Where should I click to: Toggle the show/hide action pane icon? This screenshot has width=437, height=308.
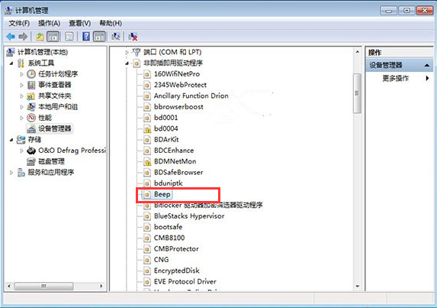(x=99, y=37)
